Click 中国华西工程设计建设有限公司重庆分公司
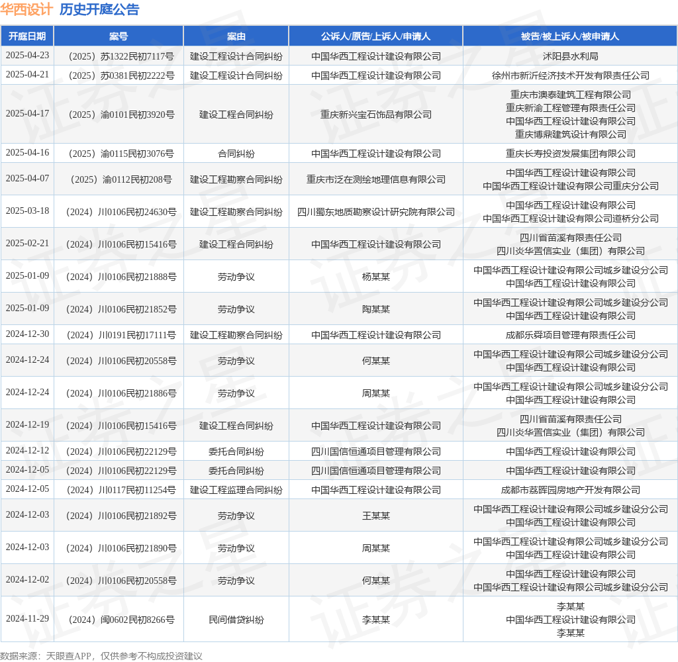Screen dimensions: 678x662 tap(570, 187)
